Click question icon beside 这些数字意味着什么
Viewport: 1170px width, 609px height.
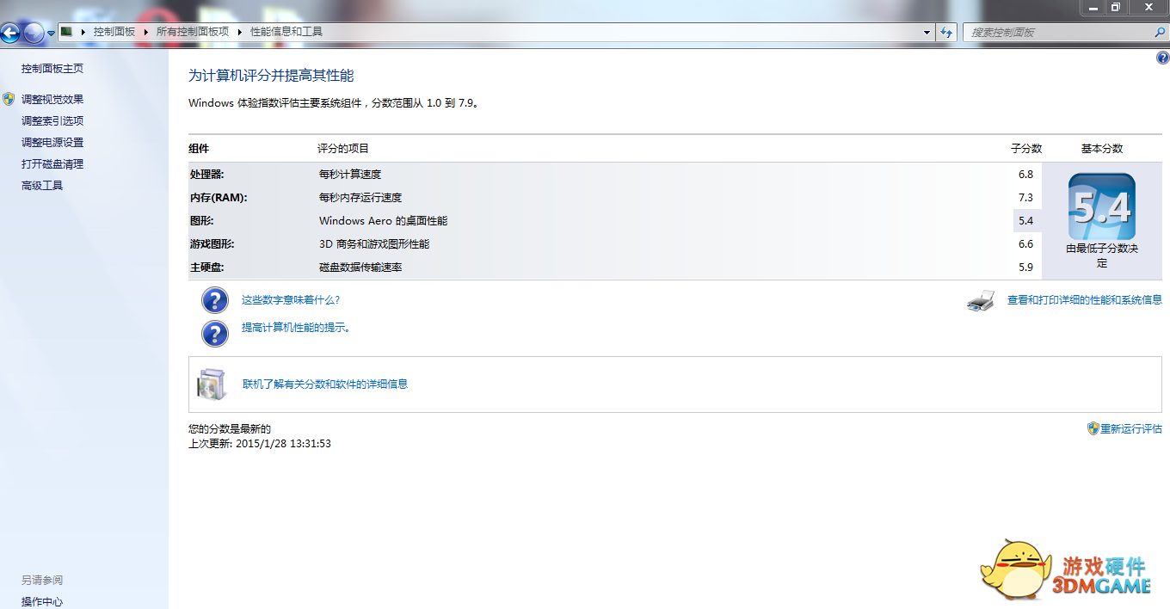pyautogui.click(x=215, y=300)
